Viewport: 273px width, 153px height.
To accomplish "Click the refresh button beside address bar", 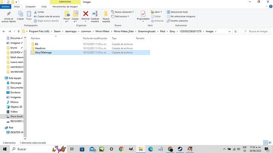I will click(x=235, y=32).
